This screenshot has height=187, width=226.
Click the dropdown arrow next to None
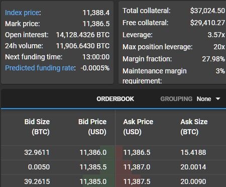coord(218,99)
